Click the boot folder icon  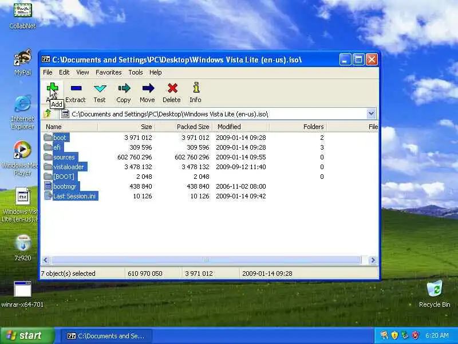48,137
